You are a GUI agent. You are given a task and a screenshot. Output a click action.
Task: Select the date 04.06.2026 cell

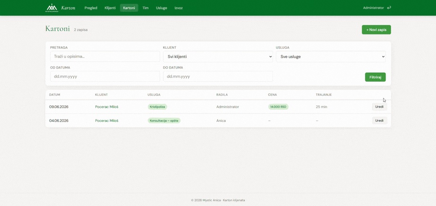tap(59, 120)
